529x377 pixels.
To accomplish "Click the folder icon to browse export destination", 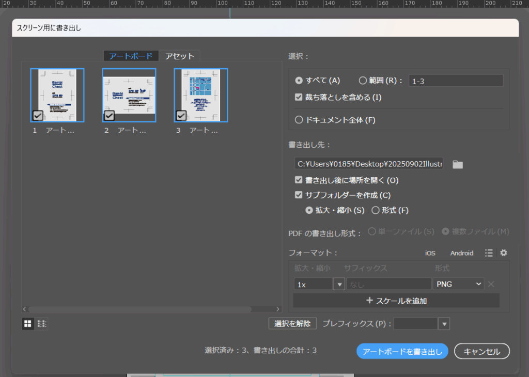I will click(x=458, y=164).
